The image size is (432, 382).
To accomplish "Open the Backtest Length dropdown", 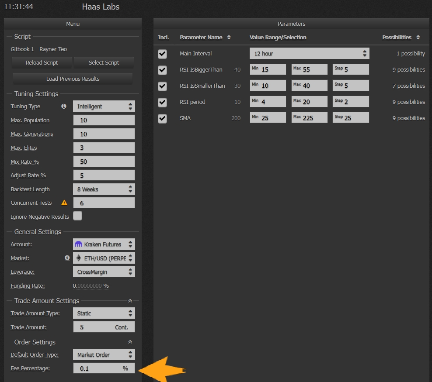I will [x=104, y=189].
